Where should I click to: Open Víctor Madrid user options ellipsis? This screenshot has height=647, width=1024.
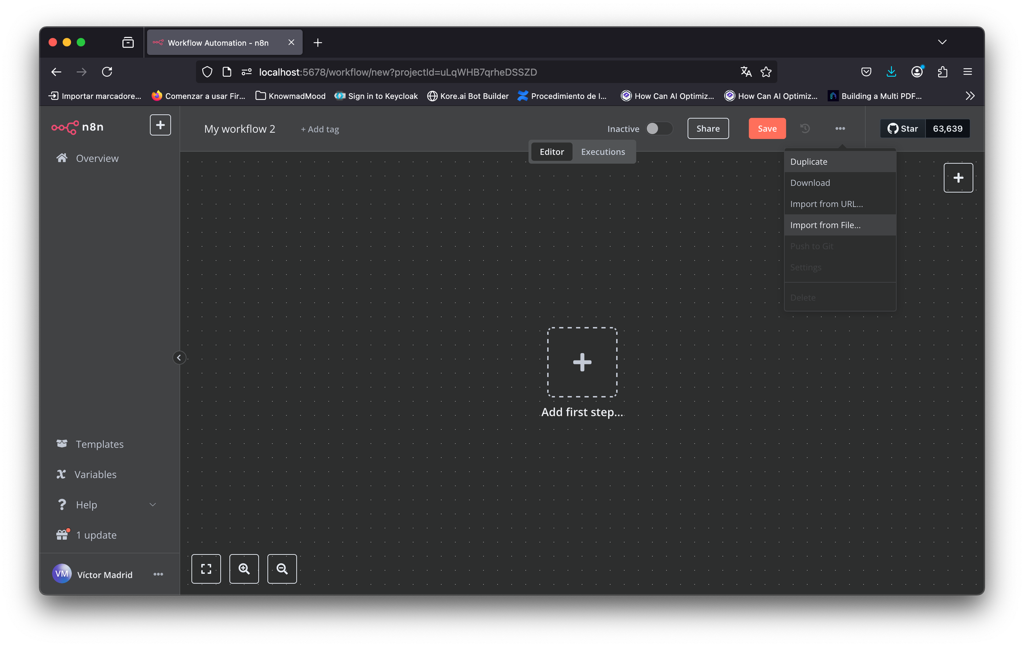[158, 574]
